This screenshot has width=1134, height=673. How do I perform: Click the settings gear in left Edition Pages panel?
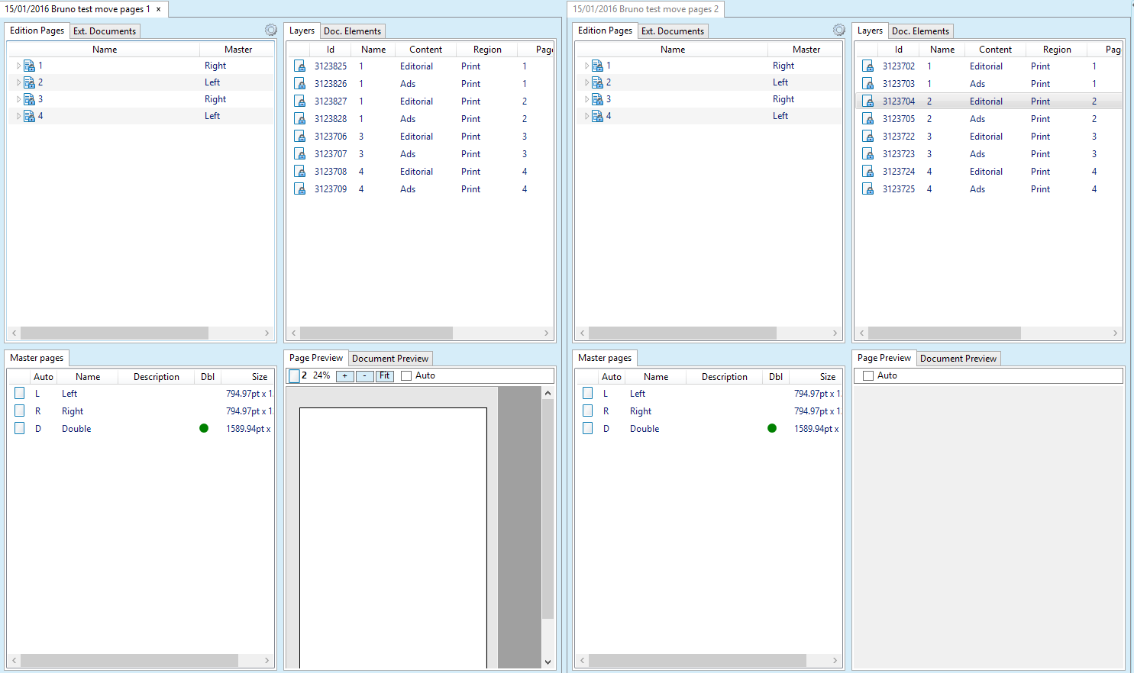coord(271,30)
